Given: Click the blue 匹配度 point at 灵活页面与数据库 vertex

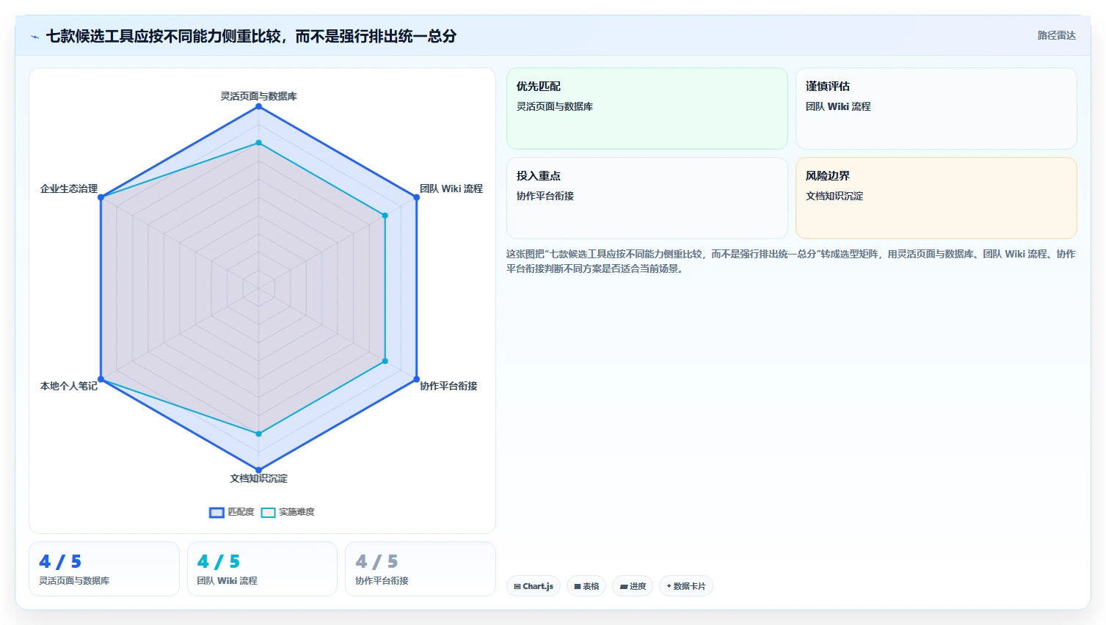Looking at the screenshot, I should pyautogui.click(x=258, y=106).
